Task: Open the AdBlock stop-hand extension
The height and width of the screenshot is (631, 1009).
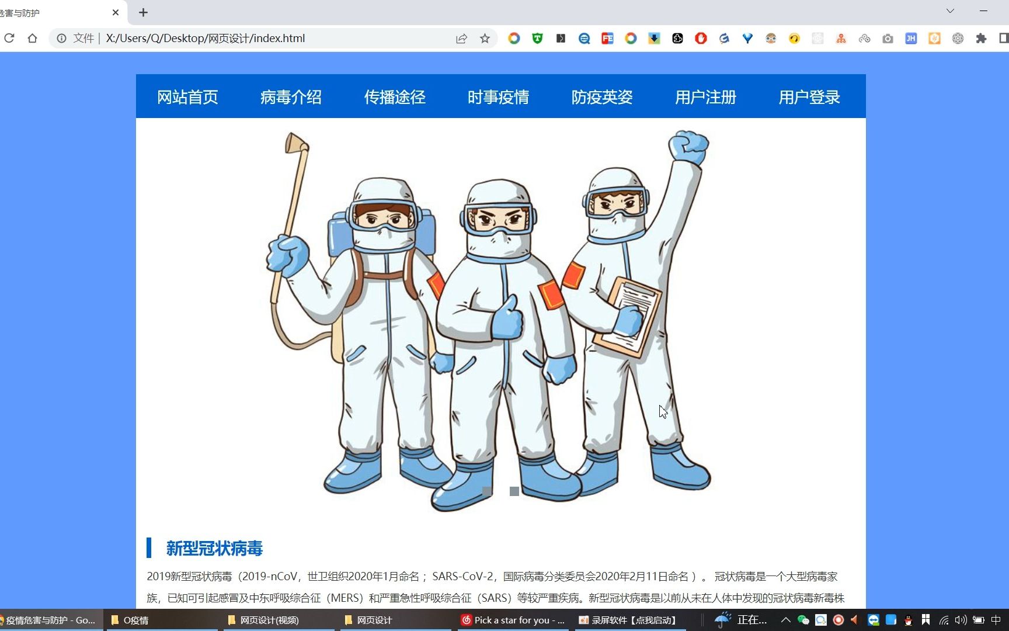Action: [x=701, y=38]
